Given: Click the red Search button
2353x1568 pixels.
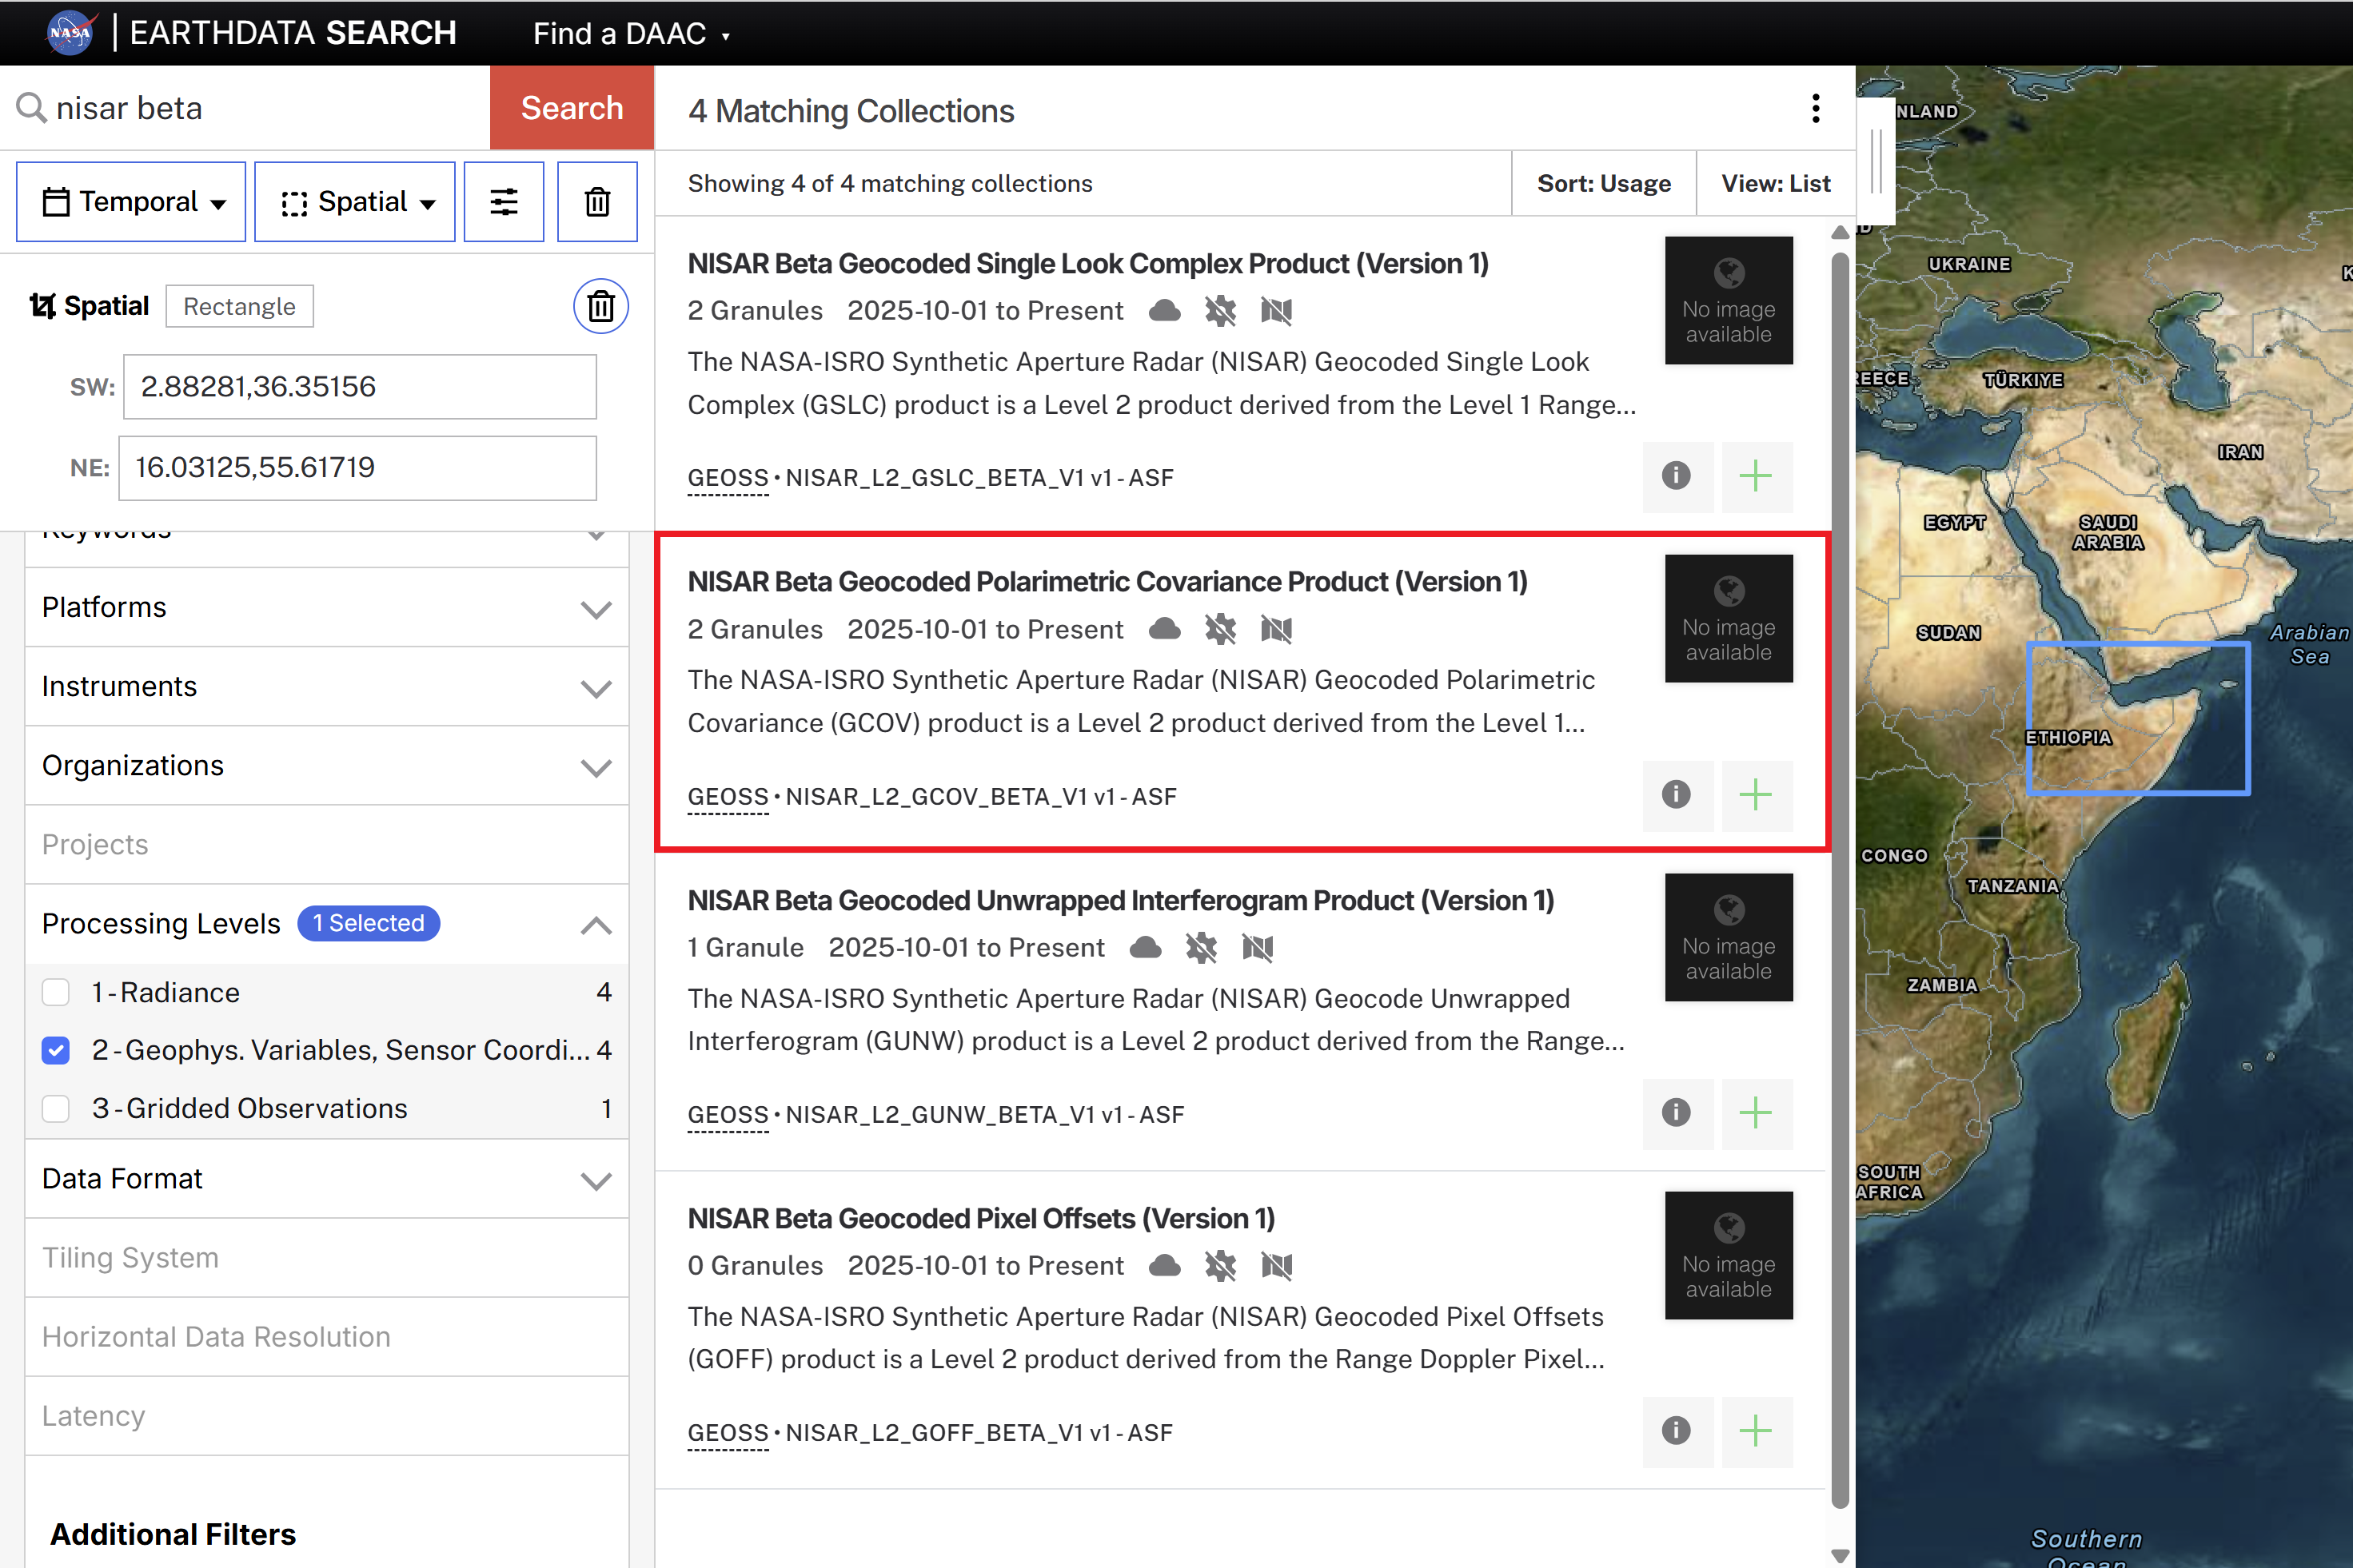Looking at the screenshot, I should [x=571, y=107].
